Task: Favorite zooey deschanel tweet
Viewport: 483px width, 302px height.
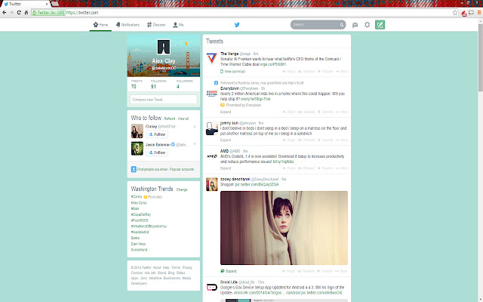Action: tap(325, 271)
